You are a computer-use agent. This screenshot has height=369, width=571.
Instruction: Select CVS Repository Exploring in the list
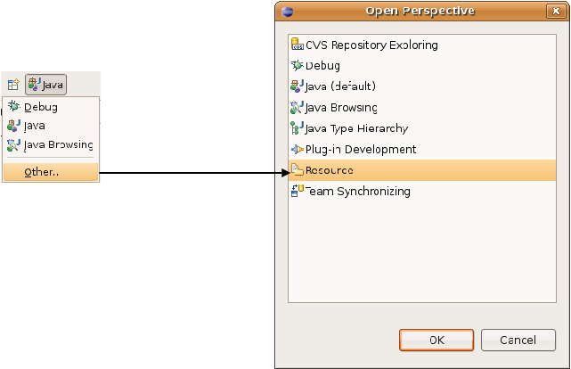[371, 45]
